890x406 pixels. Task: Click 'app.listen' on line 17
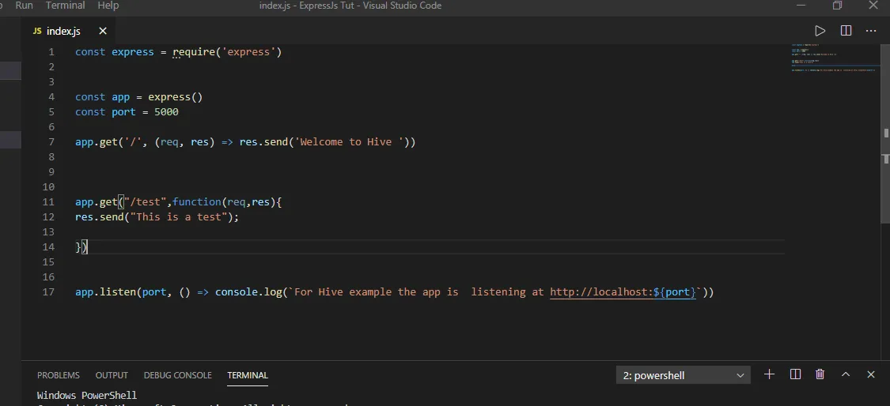tap(105, 292)
